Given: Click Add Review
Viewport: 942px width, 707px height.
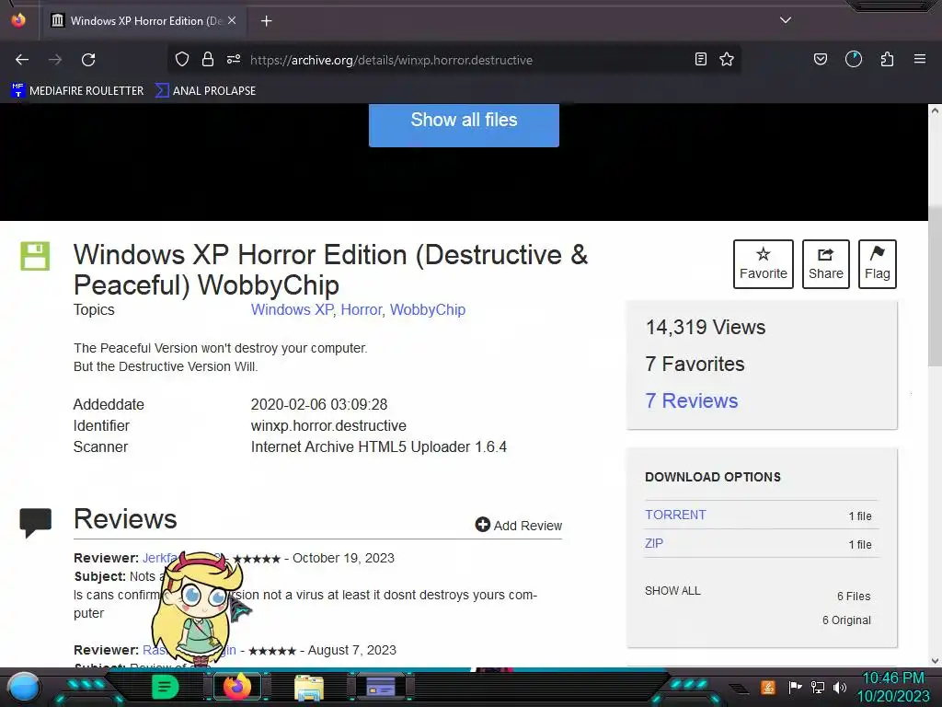Looking at the screenshot, I should (519, 526).
